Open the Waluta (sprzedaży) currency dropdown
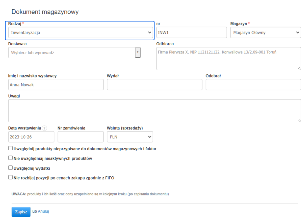The width and height of the screenshot is (304, 222). [x=130, y=137]
